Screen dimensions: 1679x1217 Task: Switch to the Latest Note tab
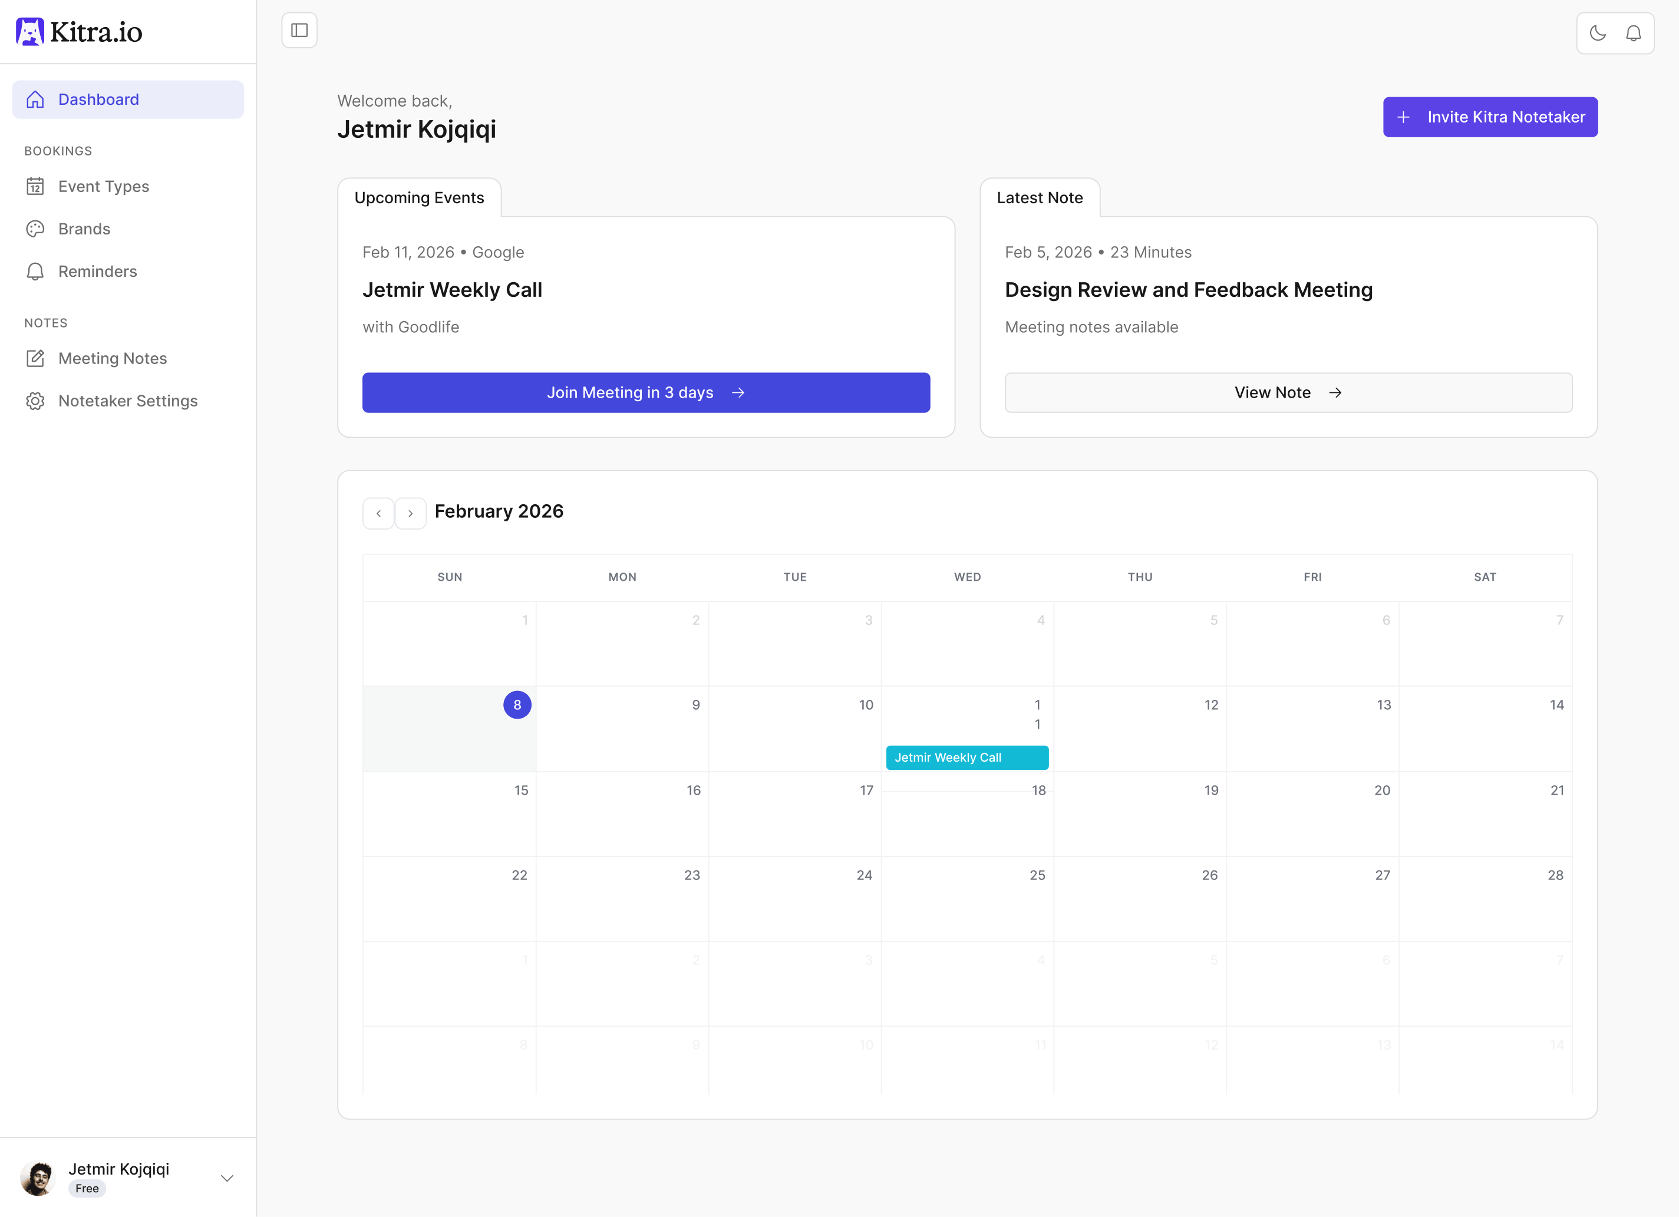[1040, 197]
